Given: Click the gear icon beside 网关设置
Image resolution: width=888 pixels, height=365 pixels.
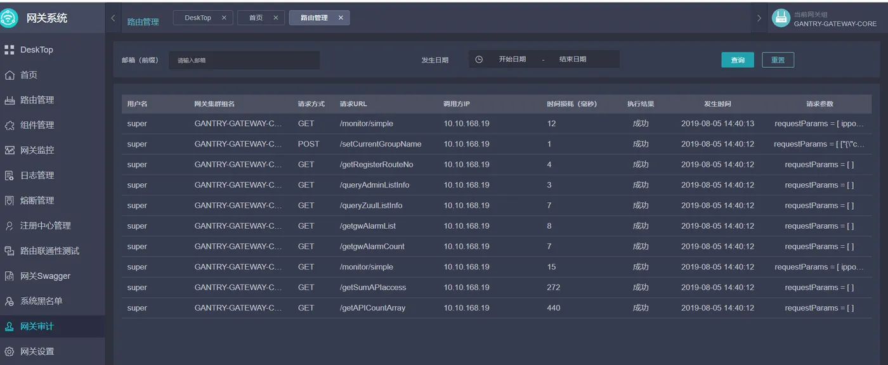Looking at the screenshot, I should (10, 352).
